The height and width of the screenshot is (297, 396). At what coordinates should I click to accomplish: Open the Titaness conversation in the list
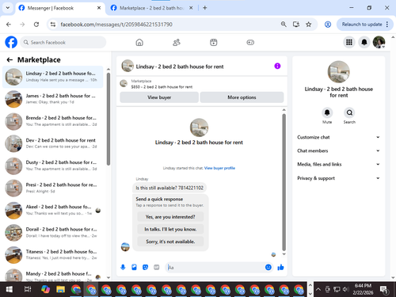(53, 255)
